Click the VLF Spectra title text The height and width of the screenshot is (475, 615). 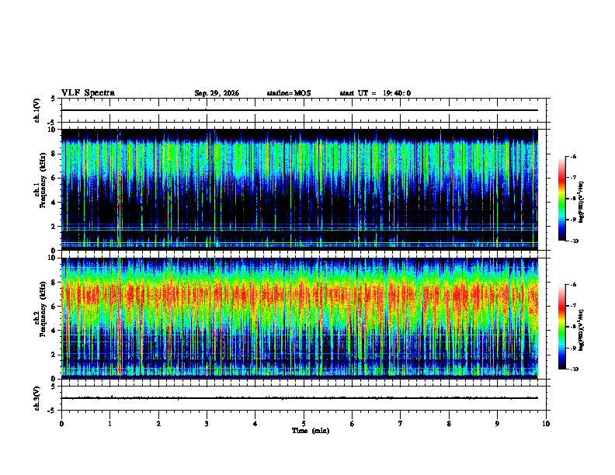point(88,93)
